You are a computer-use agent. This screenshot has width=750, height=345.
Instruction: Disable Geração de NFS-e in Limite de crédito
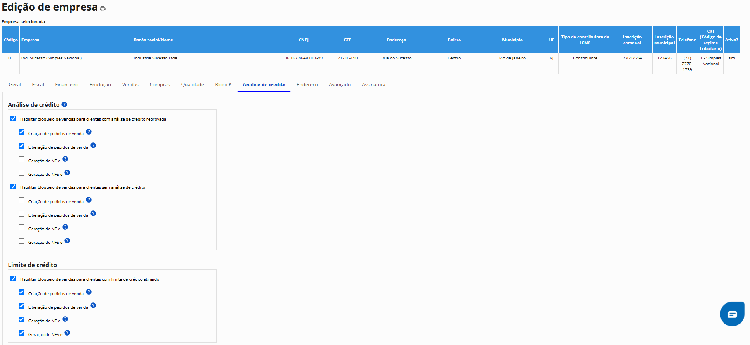pos(21,333)
